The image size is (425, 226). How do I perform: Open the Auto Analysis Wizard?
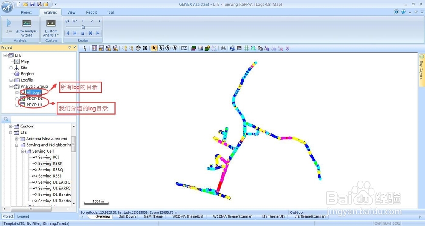[x=26, y=28]
